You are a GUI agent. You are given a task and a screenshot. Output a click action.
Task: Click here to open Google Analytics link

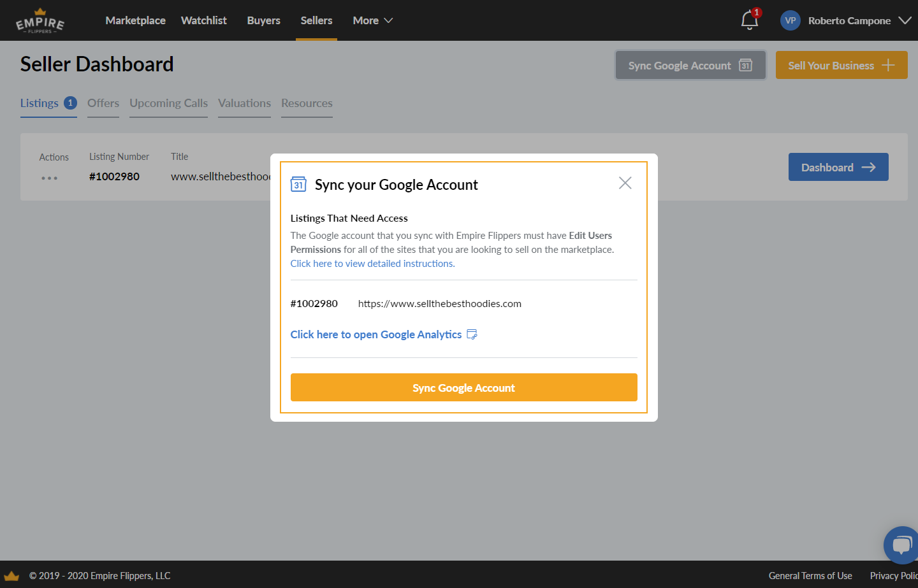coord(376,334)
